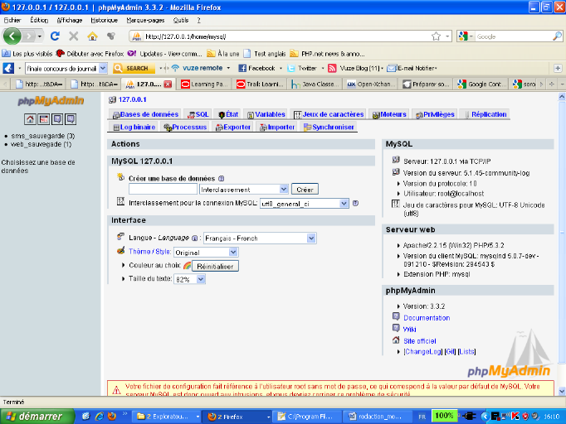Click the URL address bar

pos(285,36)
